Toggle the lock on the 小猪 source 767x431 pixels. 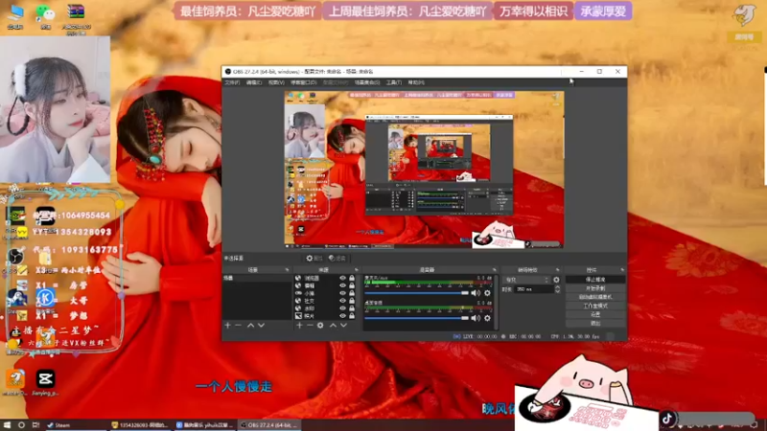[x=352, y=294]
